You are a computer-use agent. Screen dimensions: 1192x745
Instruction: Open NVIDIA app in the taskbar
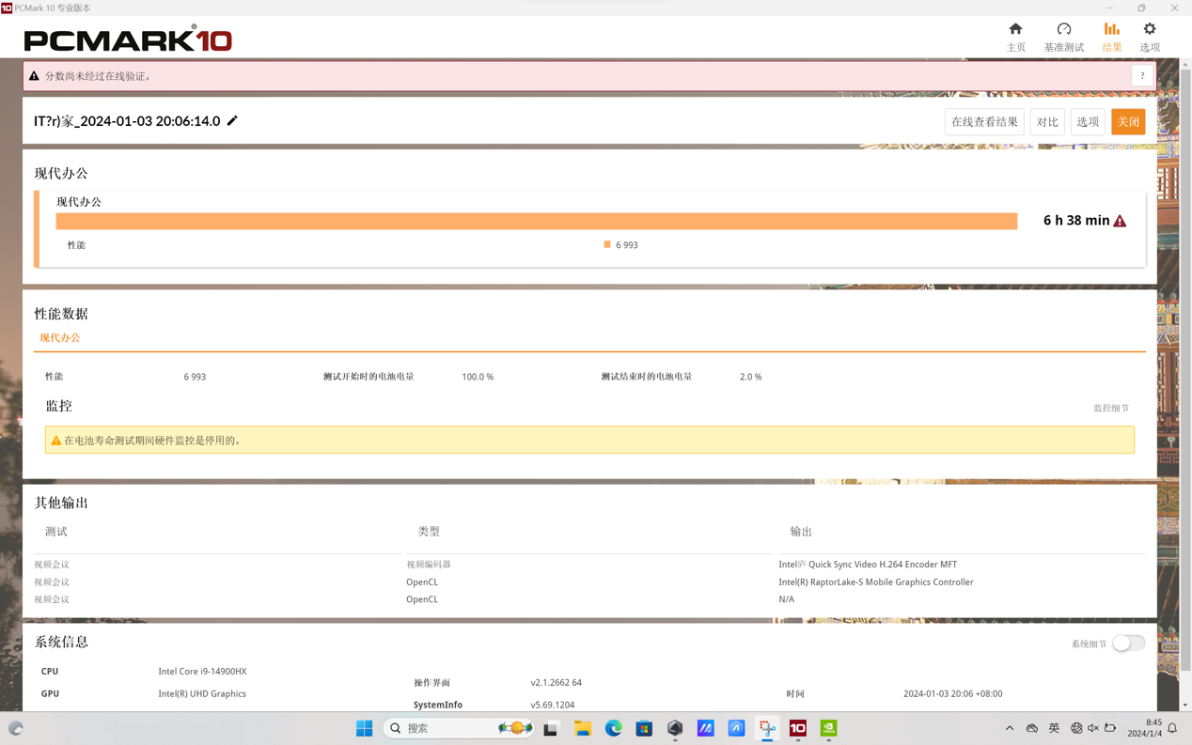[x=828, y=728]
